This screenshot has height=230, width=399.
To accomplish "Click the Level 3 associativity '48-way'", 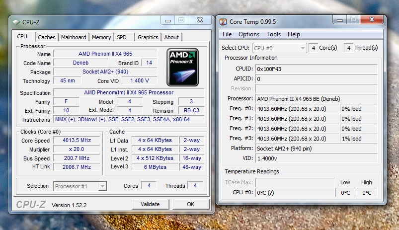I will click(192, 167).
